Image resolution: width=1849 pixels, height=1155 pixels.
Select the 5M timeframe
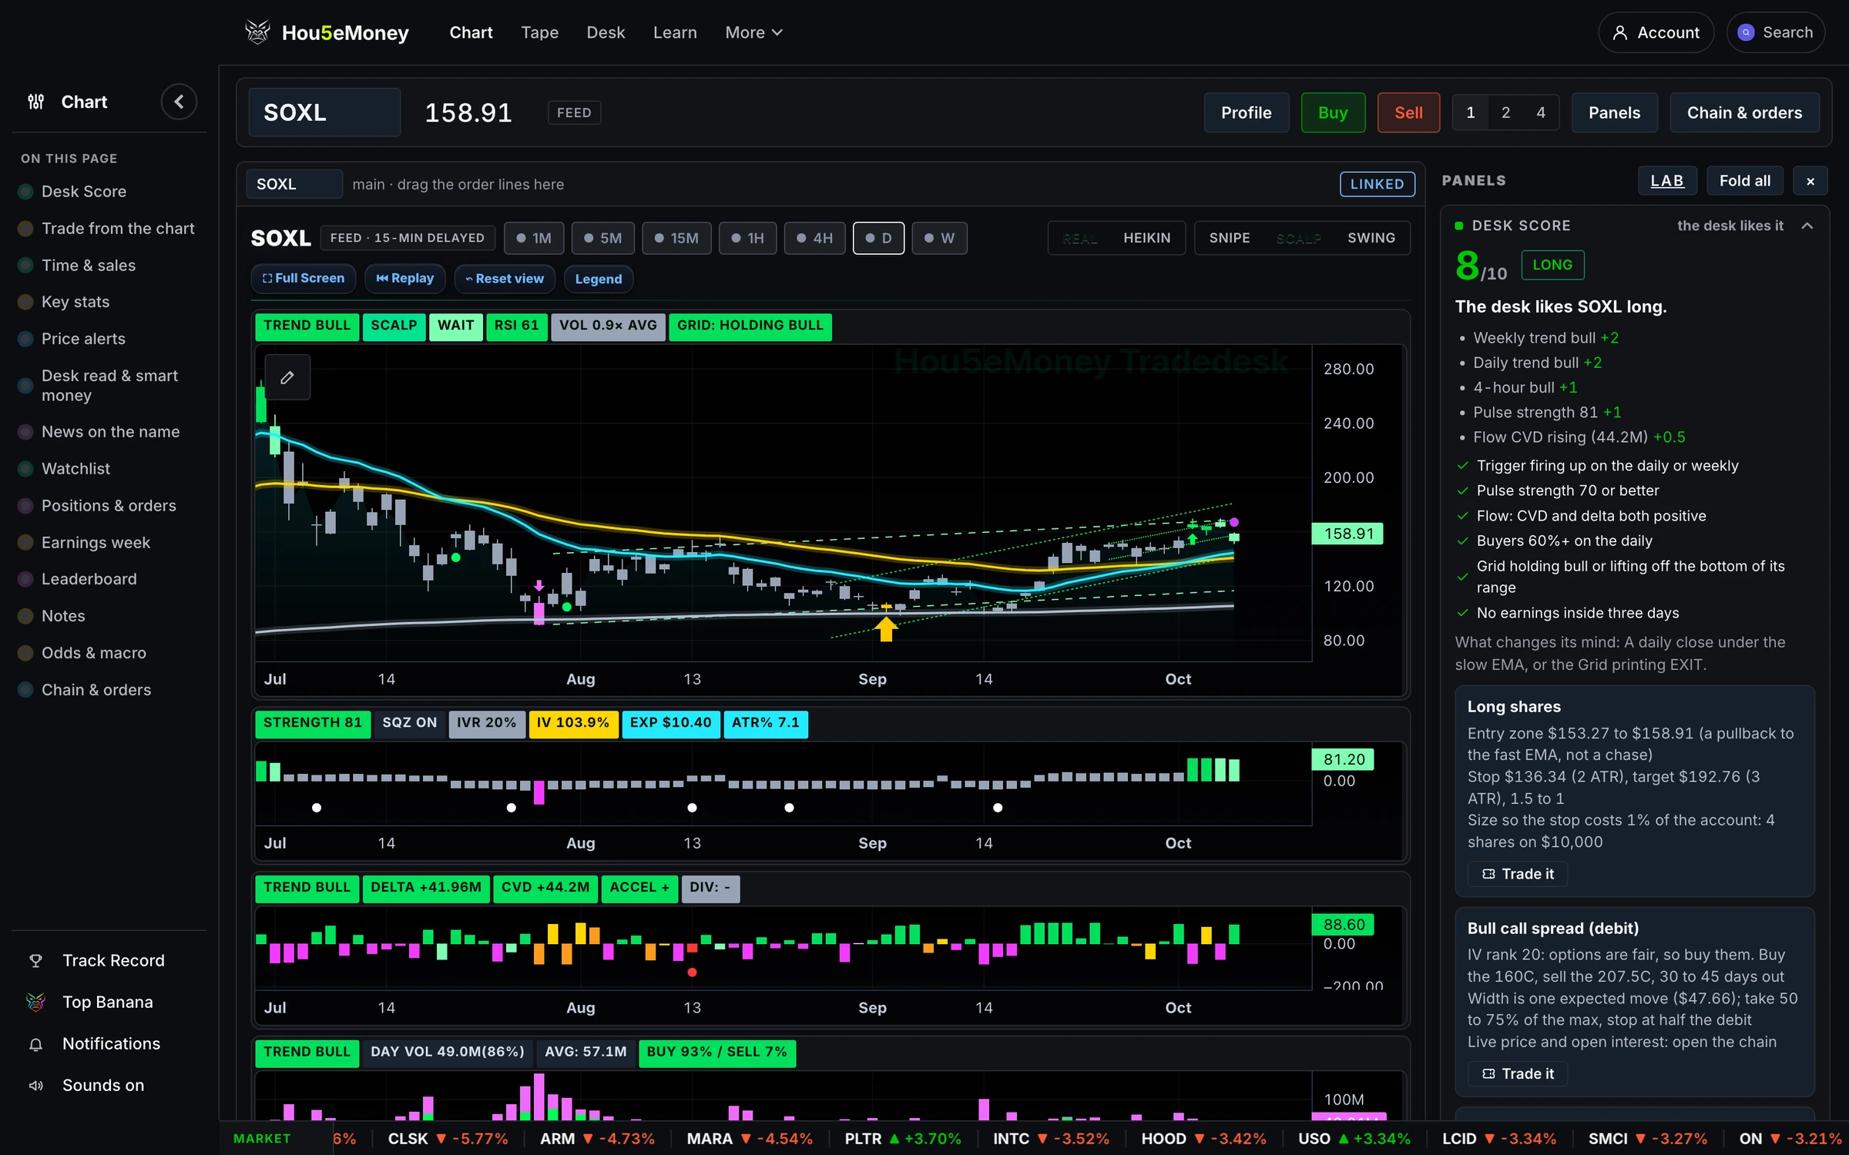(603, 238)
